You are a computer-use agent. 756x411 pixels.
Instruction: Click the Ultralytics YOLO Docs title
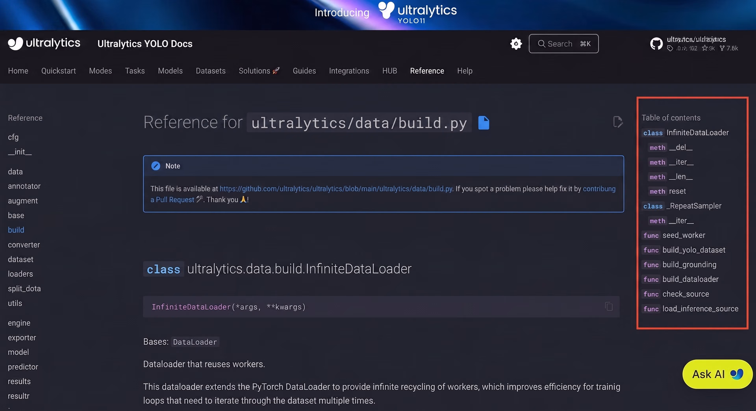point(145,44)
